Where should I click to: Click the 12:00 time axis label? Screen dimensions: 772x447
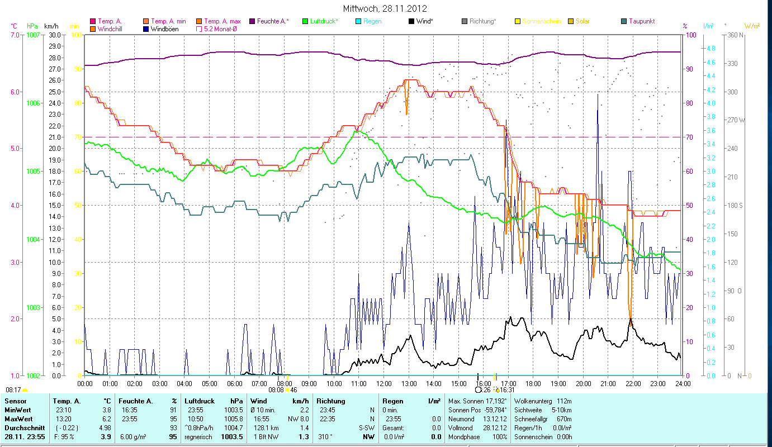tap(384, 383)
